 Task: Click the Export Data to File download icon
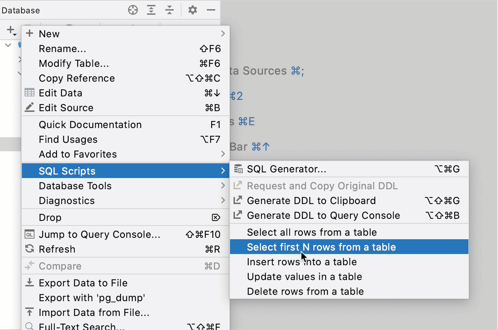pyautogui.click(x=30, y=283)
